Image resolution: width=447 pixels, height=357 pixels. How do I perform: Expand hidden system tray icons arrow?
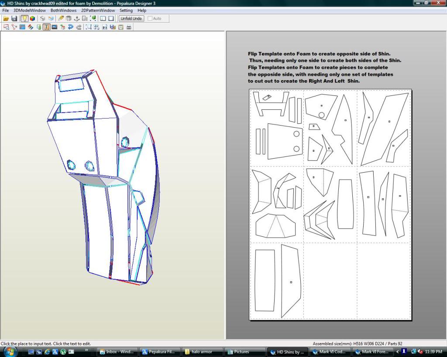point(398,352)
